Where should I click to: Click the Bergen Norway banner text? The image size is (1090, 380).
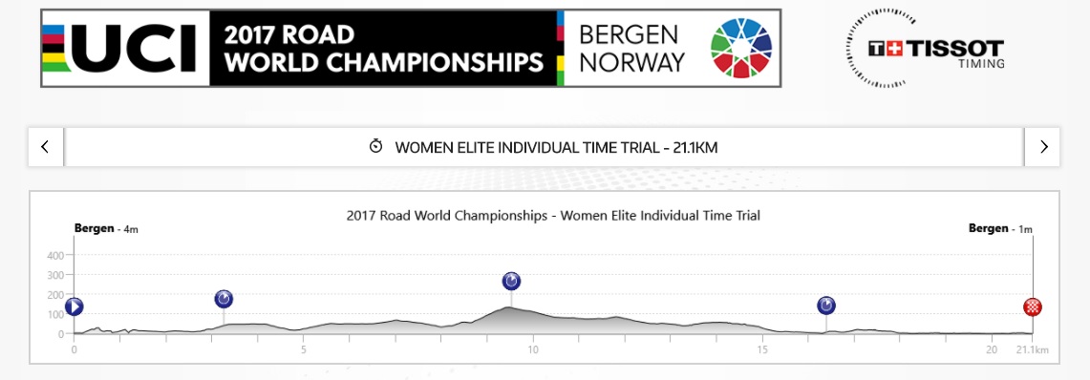point(631,49)
